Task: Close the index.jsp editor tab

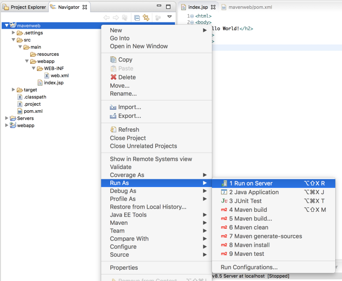Action: pyautogui.click(x=213, y=7)
